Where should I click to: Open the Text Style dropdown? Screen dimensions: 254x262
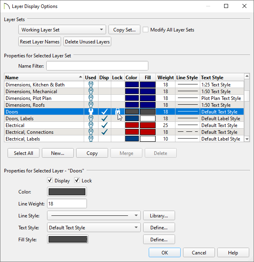point(94,227)
